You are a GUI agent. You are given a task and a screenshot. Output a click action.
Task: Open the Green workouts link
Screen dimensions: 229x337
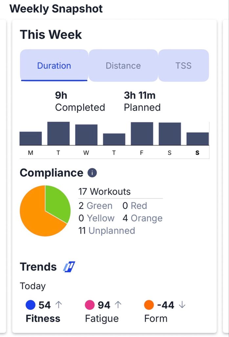click(99, 206)
